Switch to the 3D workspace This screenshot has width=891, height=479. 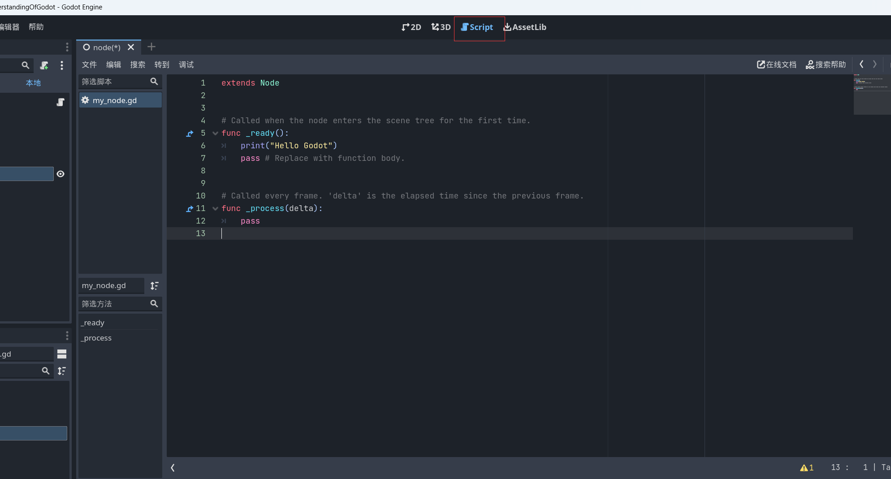441,27
